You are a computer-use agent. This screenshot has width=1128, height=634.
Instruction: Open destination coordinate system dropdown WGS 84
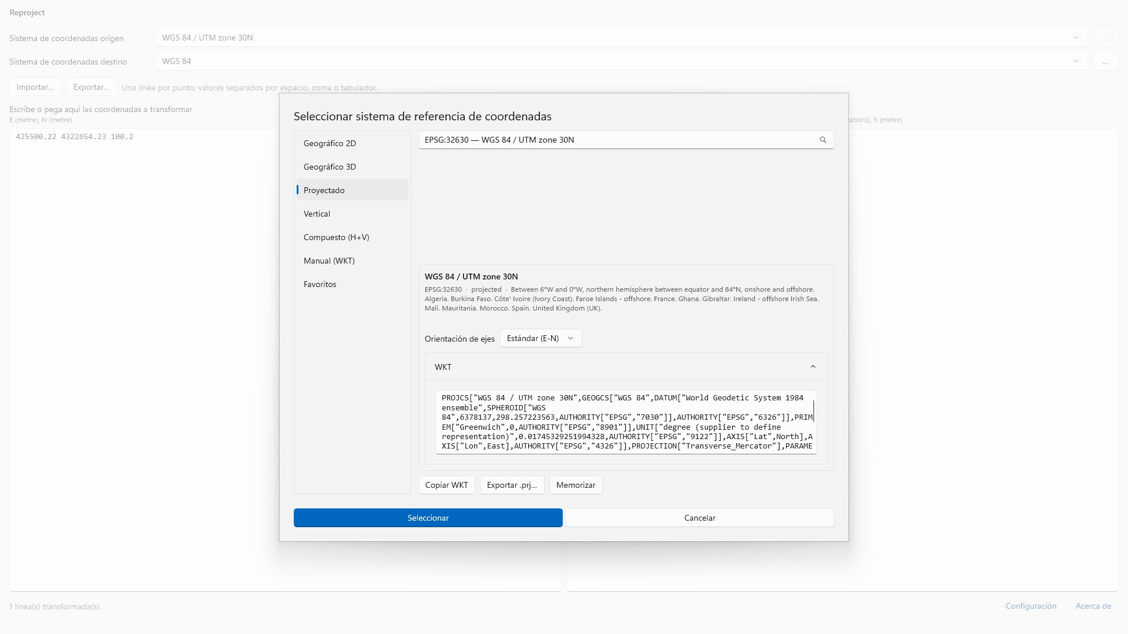[x=621, y=61]
